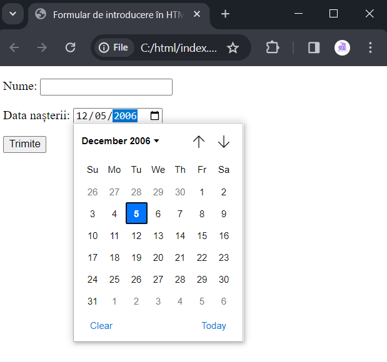Go to previous month with up arrow
This screenshot has width=387, height=362.
coord(199,142)
